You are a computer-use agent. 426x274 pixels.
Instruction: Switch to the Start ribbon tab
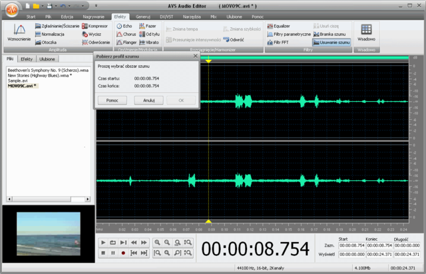pos(31,17)
